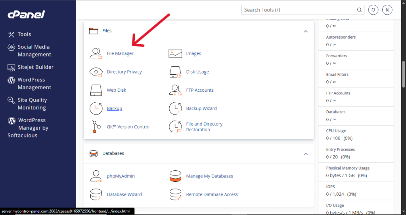Collapse the Databases section chevron
This screenshot has width=406, height=215.
click(306, 154)
